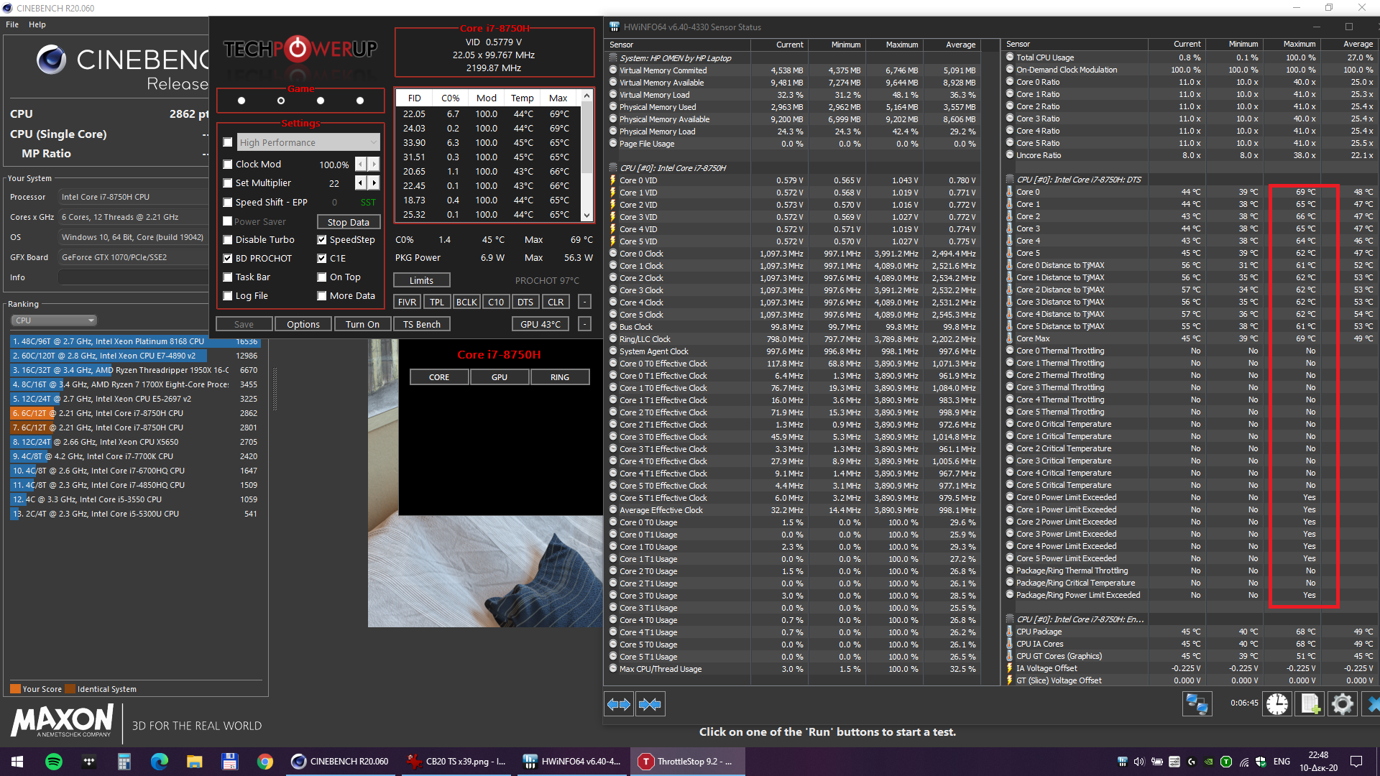Viewport: 1380px width, 776px height.
Task: Open the CPU ranking dropdown
Action: click(x=54, y=320)
